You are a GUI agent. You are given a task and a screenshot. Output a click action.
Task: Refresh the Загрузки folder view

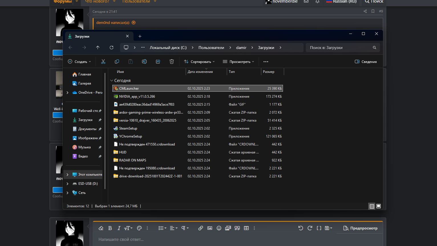click(x=112, y=48)
